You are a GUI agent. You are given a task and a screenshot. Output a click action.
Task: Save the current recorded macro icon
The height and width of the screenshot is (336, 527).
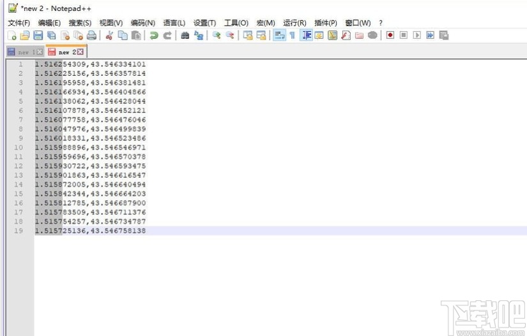tap(444, 35)
